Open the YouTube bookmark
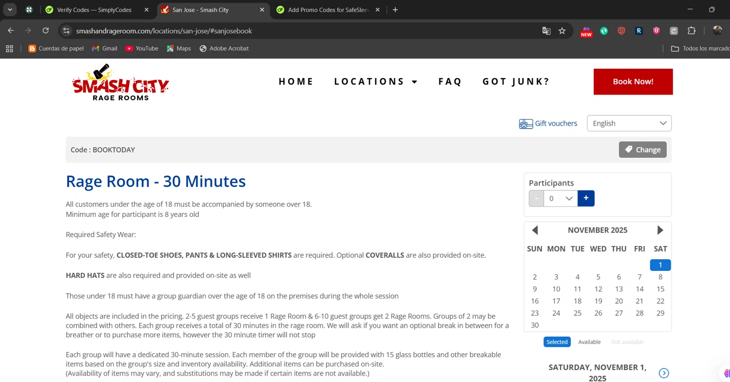 pyautogui.click(x=142, y=48)
